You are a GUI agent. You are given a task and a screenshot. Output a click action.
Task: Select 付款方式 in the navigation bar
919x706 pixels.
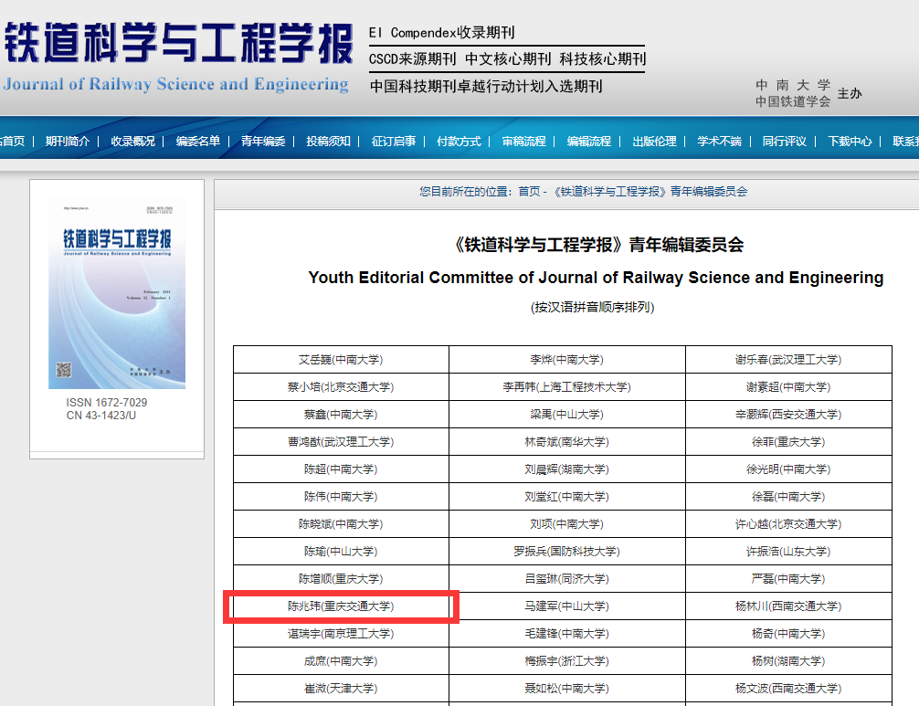(459, 142)
